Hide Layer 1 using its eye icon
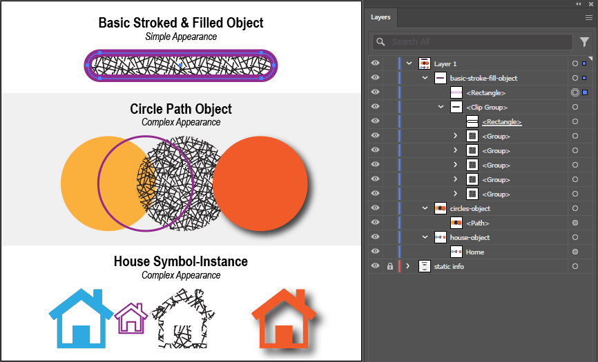Viewport: 598px width, 362px height. coord(376,63)
